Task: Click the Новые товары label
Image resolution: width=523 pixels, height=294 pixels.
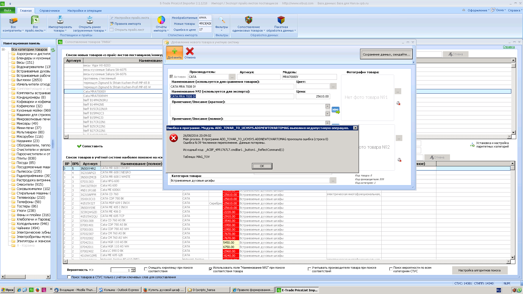Action: coord(184,24)
